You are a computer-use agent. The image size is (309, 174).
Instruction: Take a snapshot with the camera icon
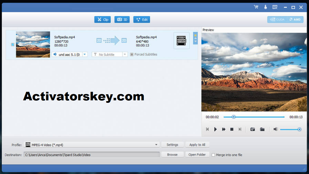point(253,129)
